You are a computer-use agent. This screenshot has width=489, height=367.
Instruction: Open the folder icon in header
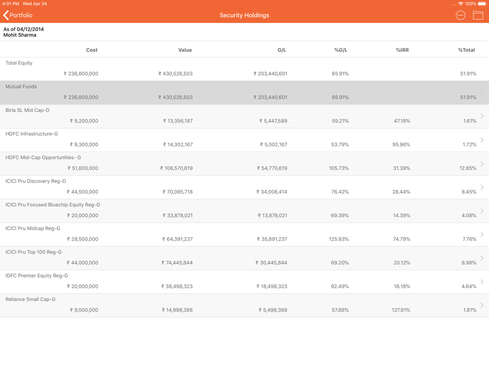click(478, 15)
